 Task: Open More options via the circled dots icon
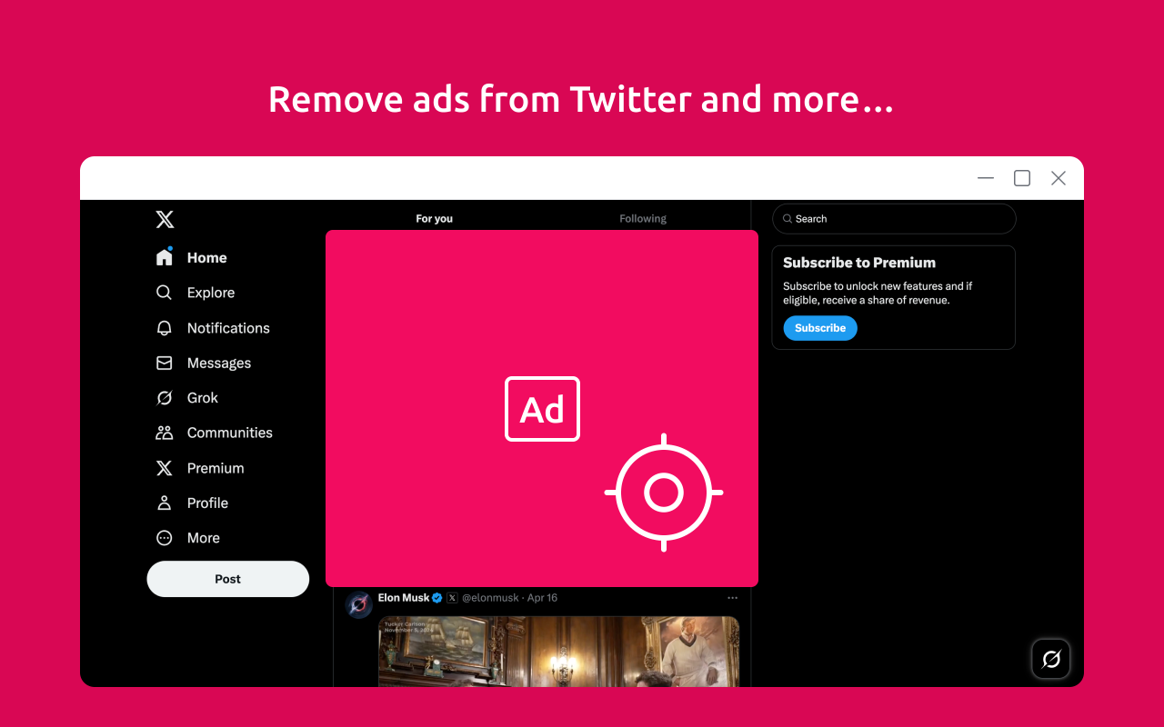click(x=165, y=538)
